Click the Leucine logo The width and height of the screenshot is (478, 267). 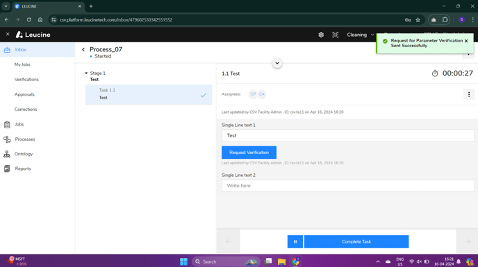tap(33, 35)
